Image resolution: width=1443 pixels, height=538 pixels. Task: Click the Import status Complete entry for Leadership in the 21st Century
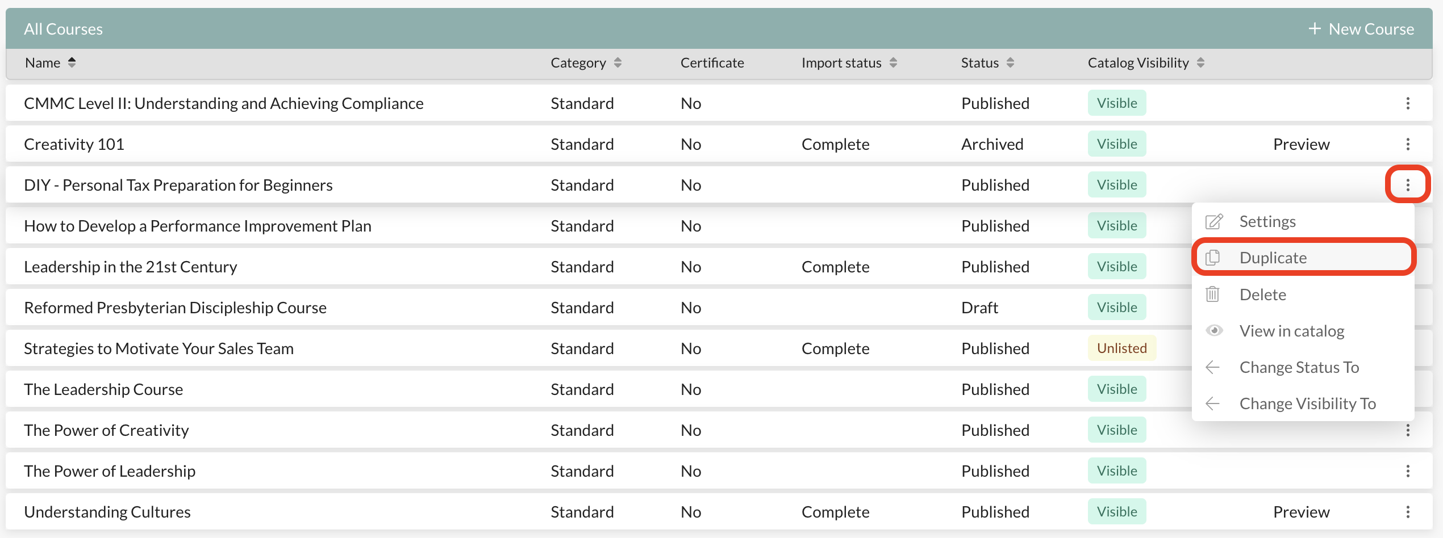pyautogui.click(x=835, y=266)
